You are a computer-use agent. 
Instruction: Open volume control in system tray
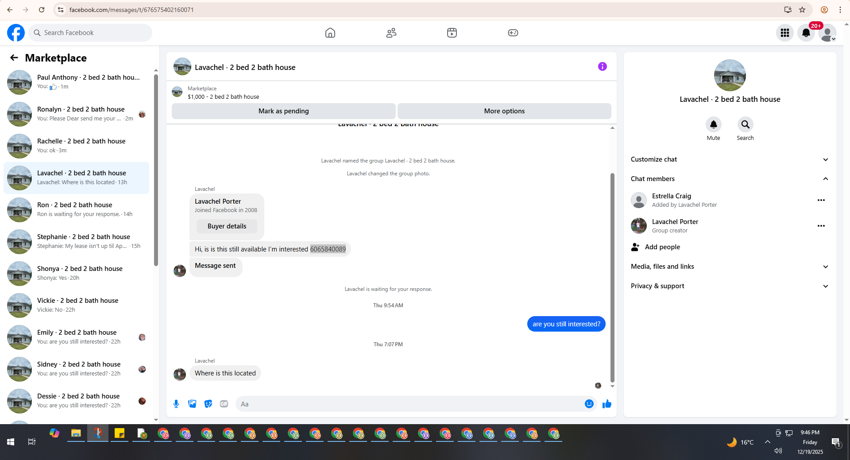point(778,451)
